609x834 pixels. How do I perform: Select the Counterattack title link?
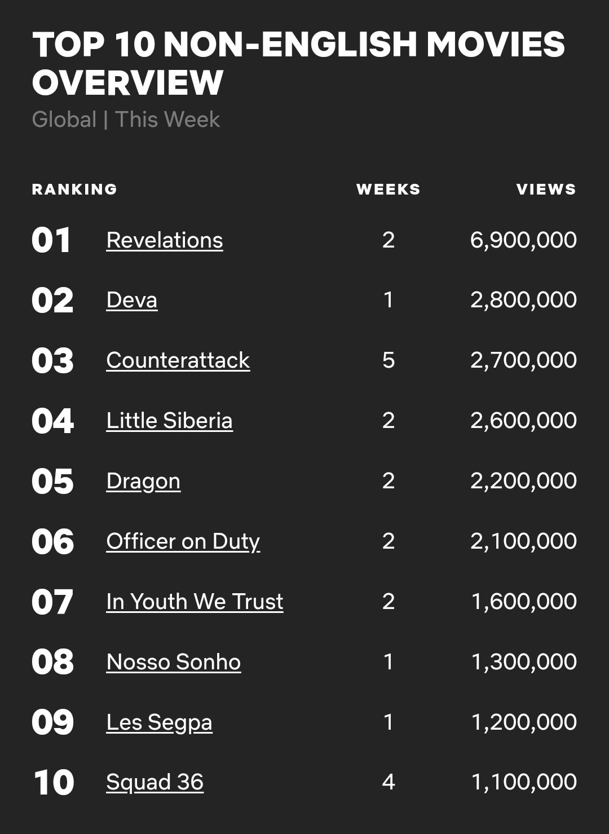tap(178, 360)
